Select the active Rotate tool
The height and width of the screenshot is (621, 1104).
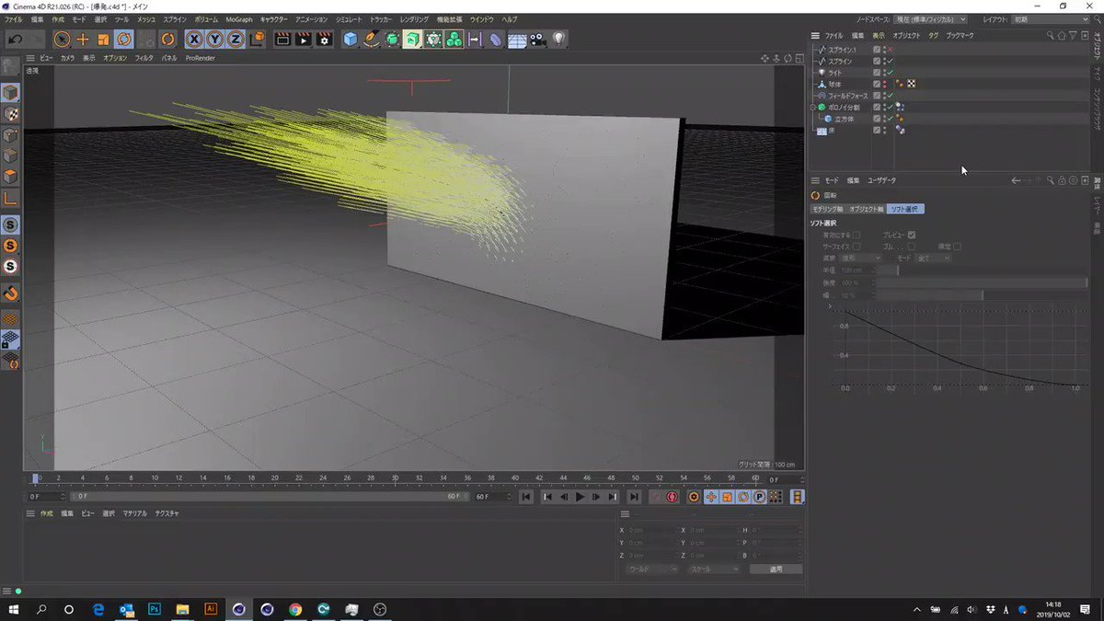[124, 40]
